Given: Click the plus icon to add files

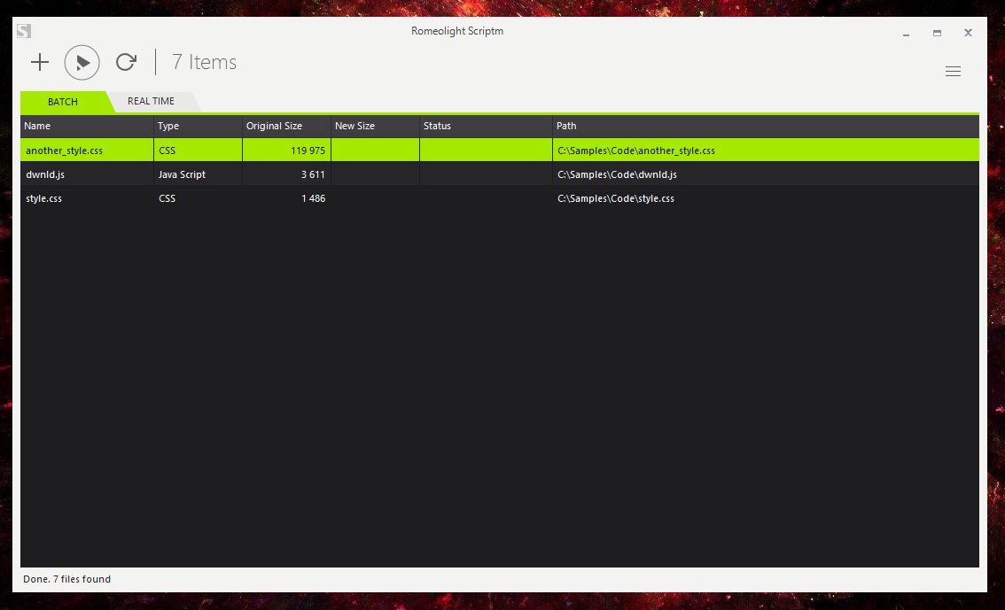Looking at the screenshot, I should pyautogui.click(x=40, y=62).
